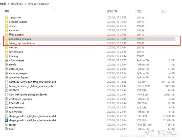182x140 pixels.
Task: Select the file name Play_with_latent_directions.ipynb
Action: tap(28, 95)
